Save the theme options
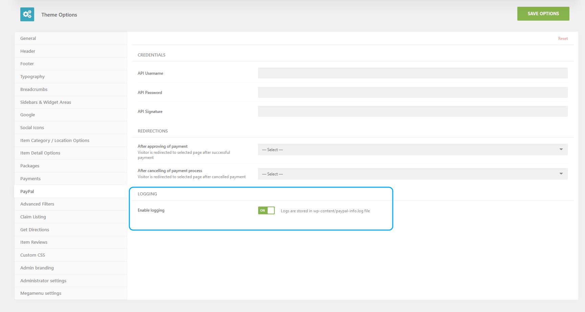585x312 pixels. click(x=543, y=14)
